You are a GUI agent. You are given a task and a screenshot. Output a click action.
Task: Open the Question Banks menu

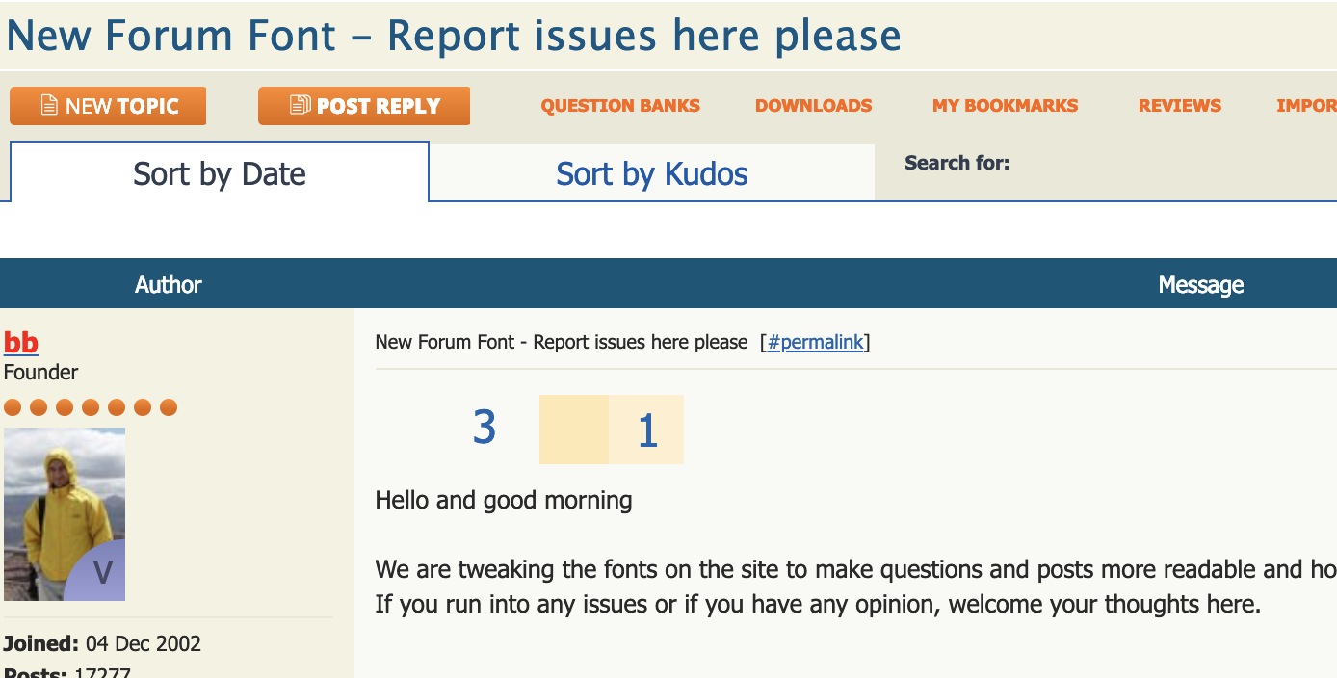[620, 105]
